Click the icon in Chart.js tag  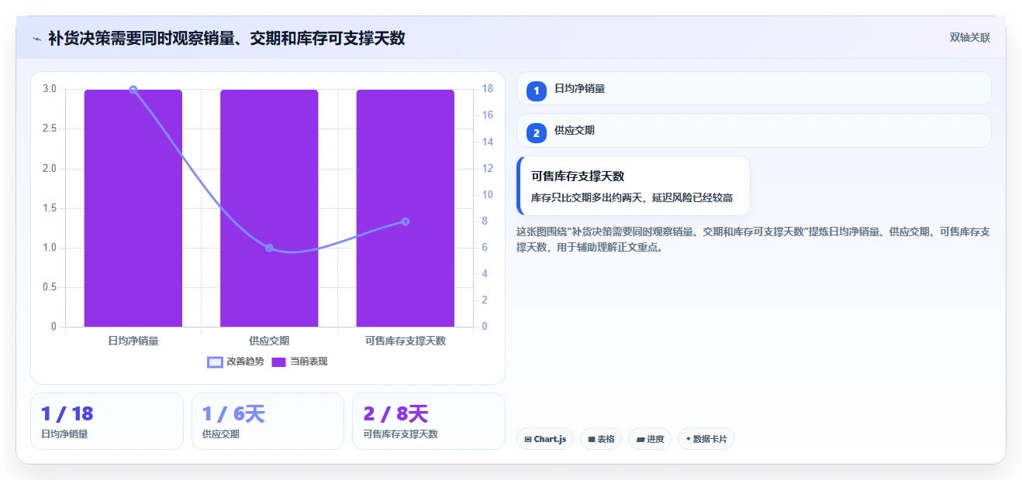click(x=528, y=439)
